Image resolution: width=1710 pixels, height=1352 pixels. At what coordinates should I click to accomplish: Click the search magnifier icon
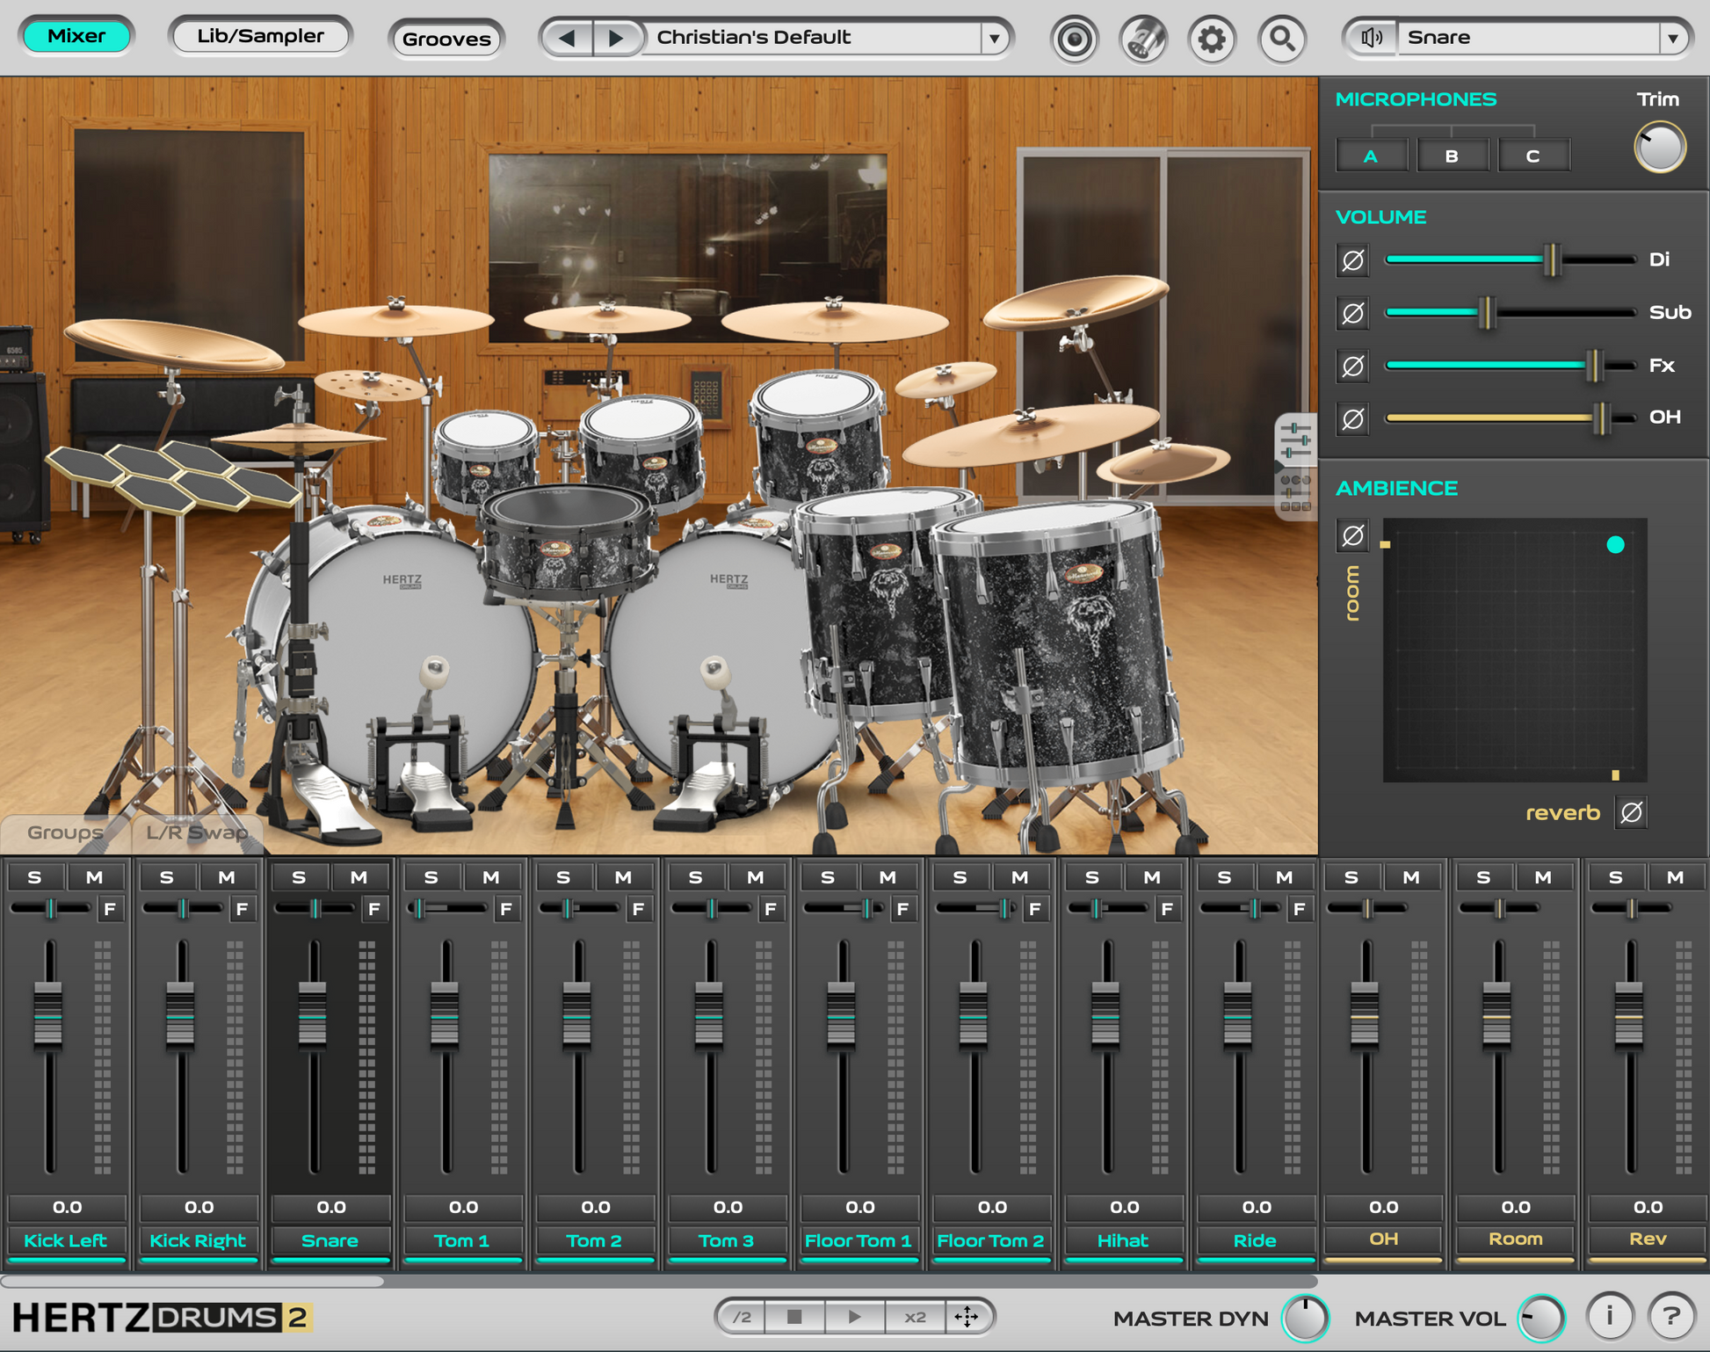tap(1282, 39)
